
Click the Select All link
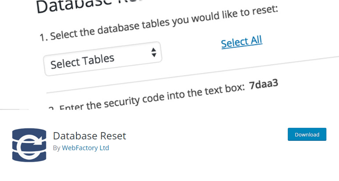[241, 42]
